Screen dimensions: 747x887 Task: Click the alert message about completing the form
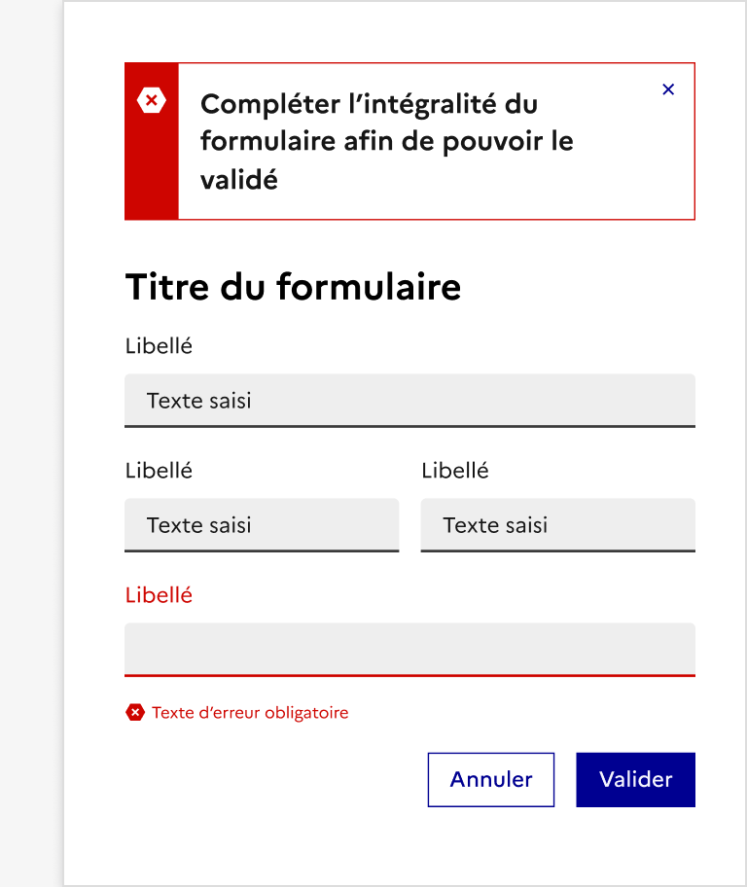tap(386, 142)
